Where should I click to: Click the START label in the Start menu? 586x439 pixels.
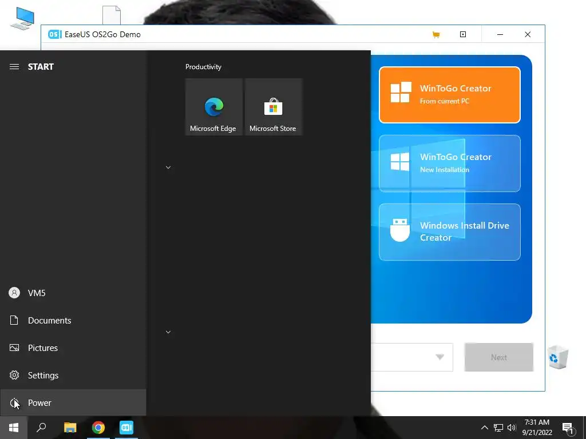41,67
